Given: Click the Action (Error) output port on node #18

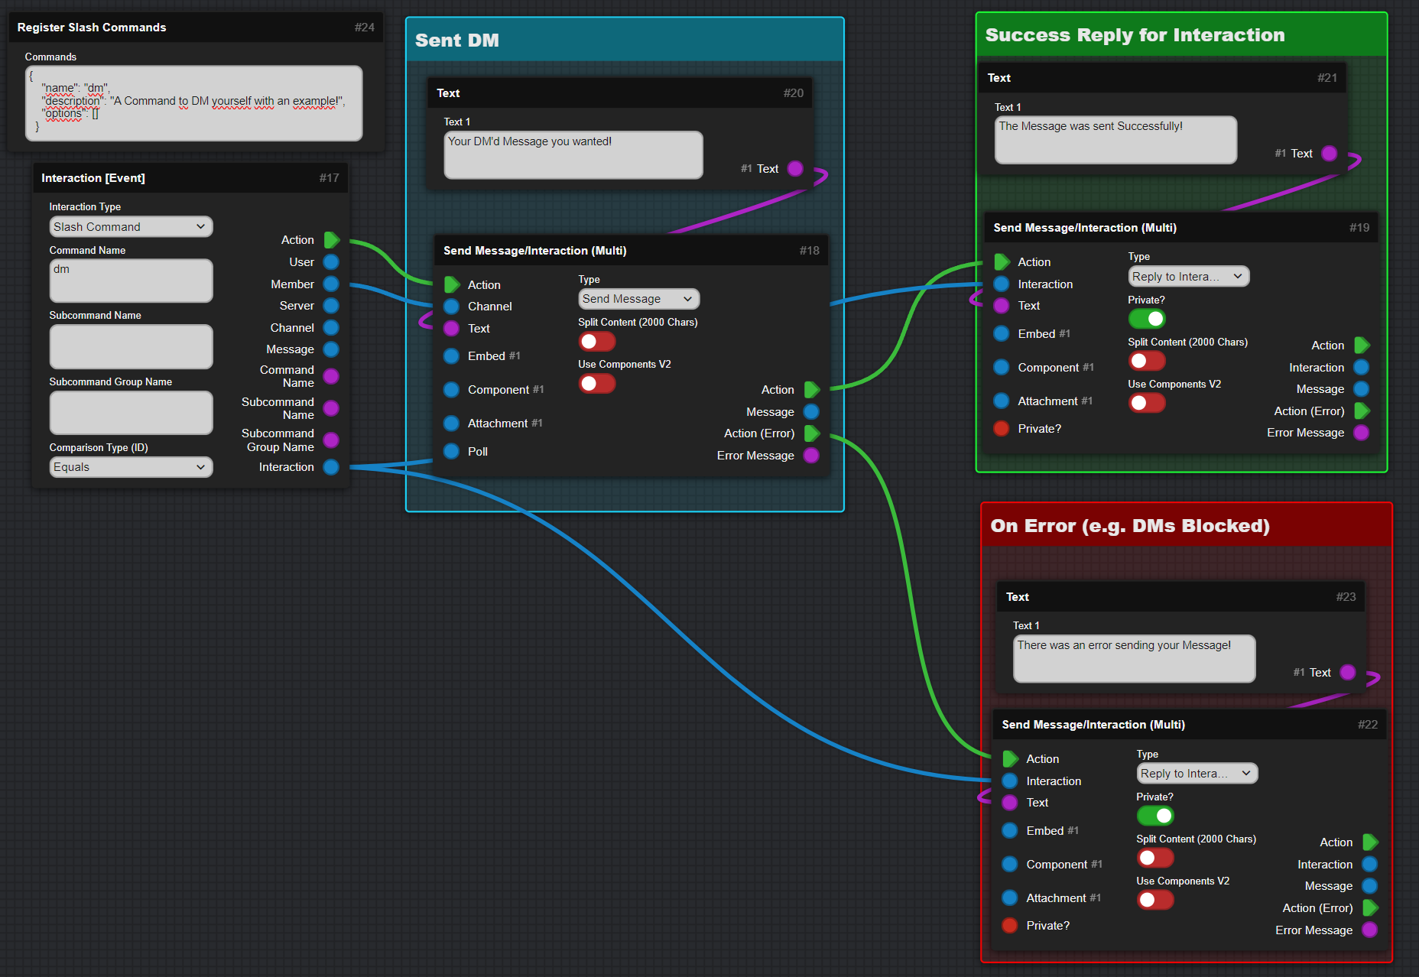Looking at the screenshot, I should tap(812, 433).
